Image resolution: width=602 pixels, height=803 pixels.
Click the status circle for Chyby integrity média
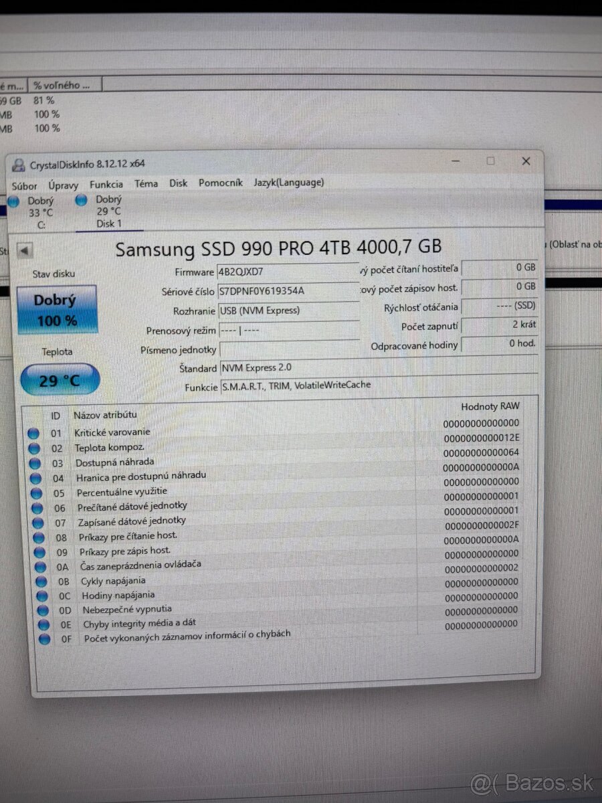(44, 625)
